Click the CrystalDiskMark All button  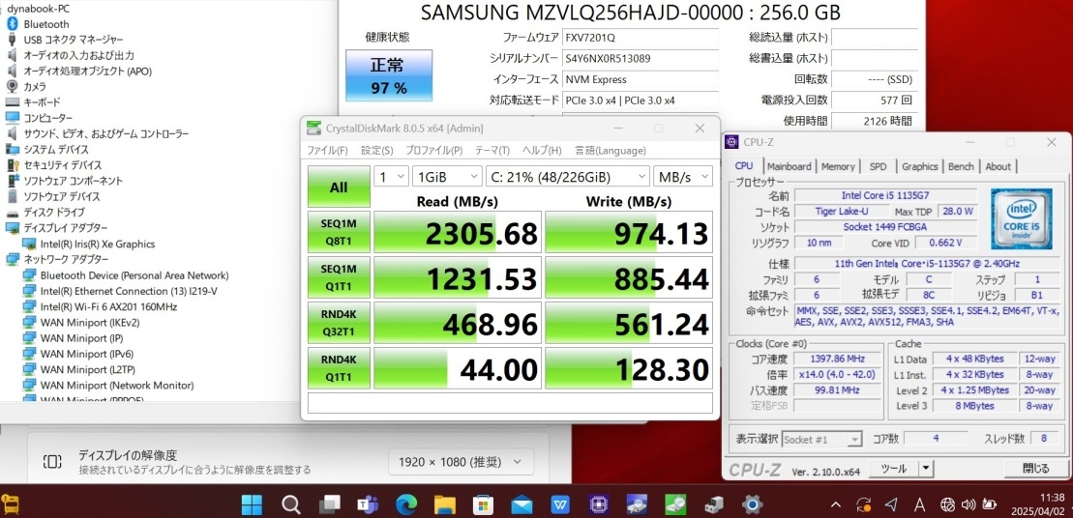tap(339, 187)
